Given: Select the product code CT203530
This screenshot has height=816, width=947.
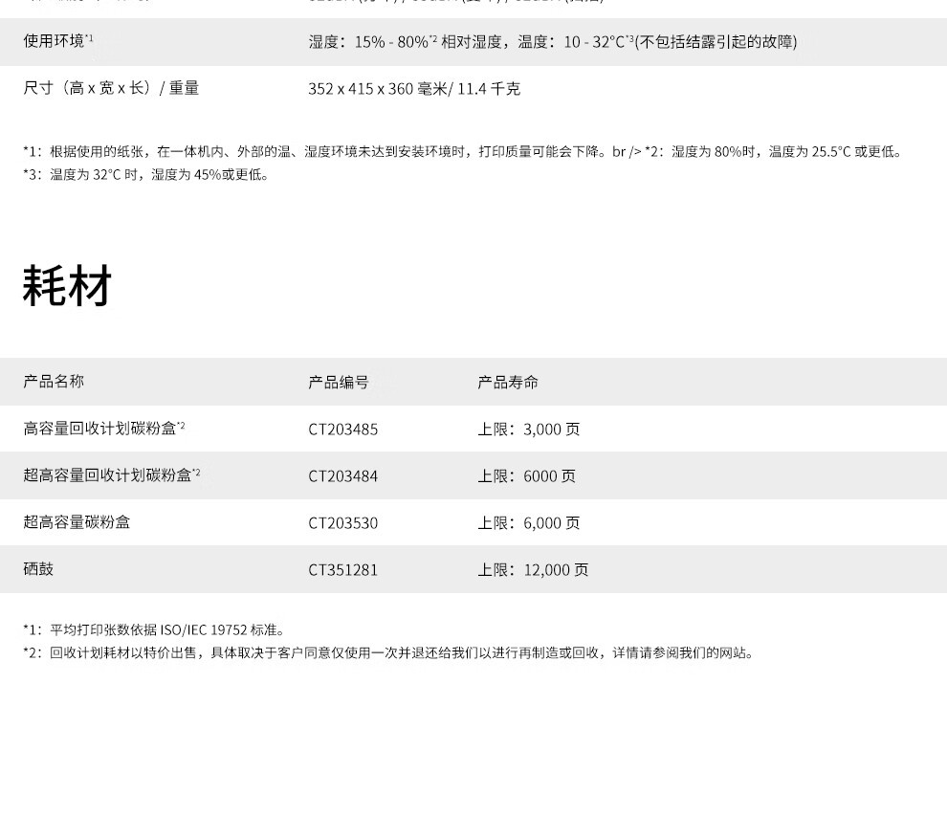Looking at the screenshot, I should pyautogui.click(x=341, y=523).
